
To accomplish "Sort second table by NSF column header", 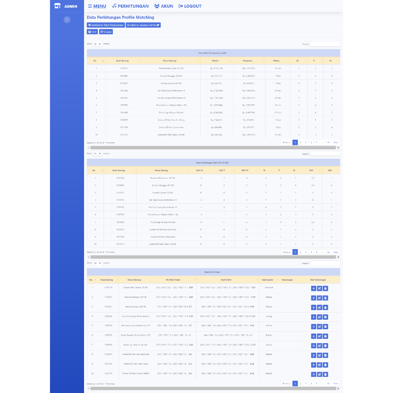I will pos(331,170).
